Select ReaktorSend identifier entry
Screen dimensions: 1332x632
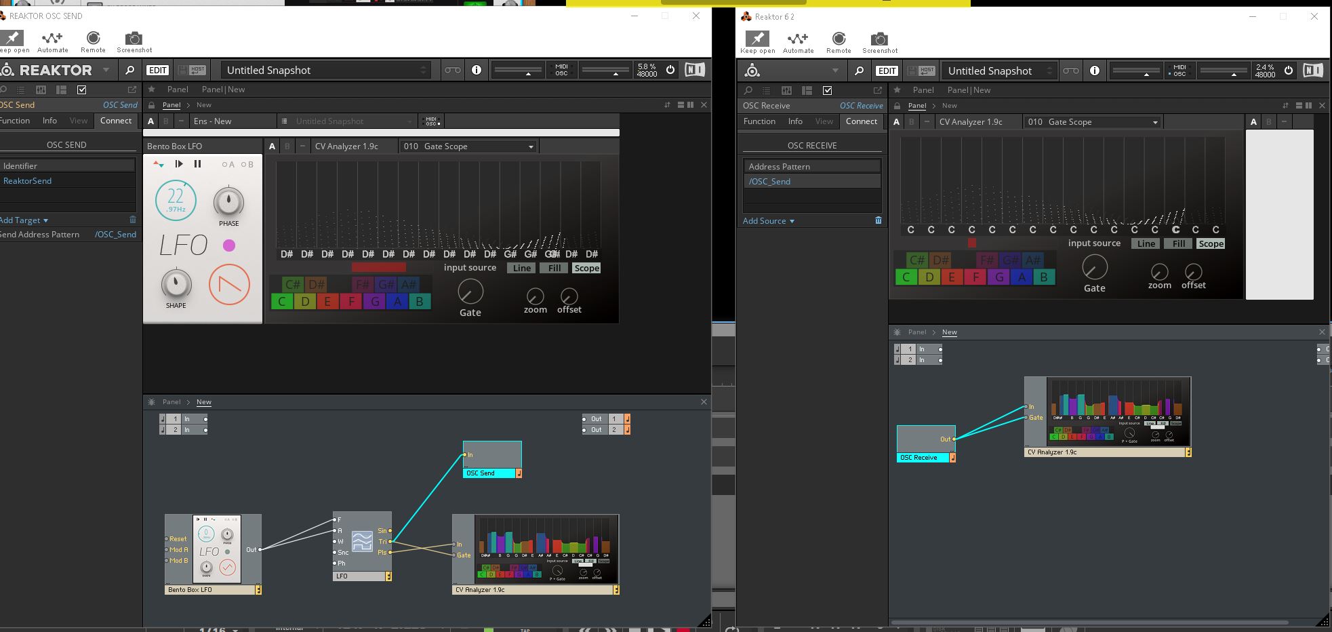click(x=68, y=180)
